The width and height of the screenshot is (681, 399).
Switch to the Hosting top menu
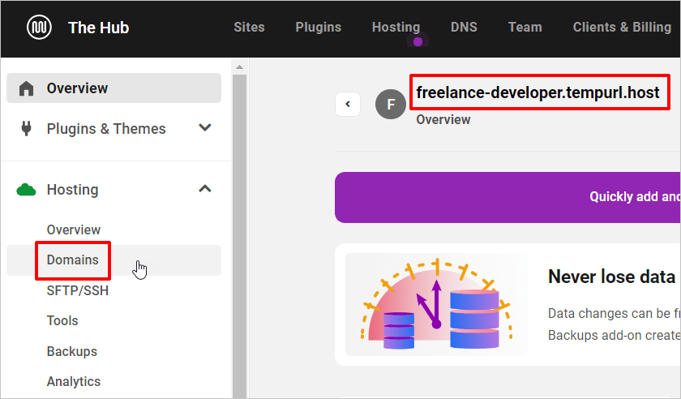pyautogui.click(x=396, y=27)
